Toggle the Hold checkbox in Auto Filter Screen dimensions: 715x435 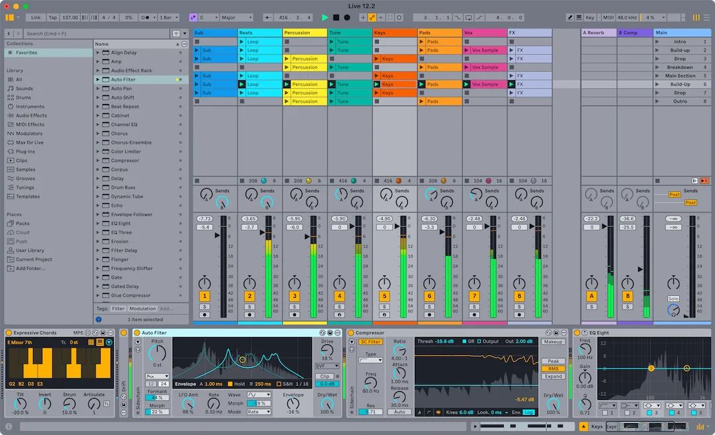click(230, 384)
